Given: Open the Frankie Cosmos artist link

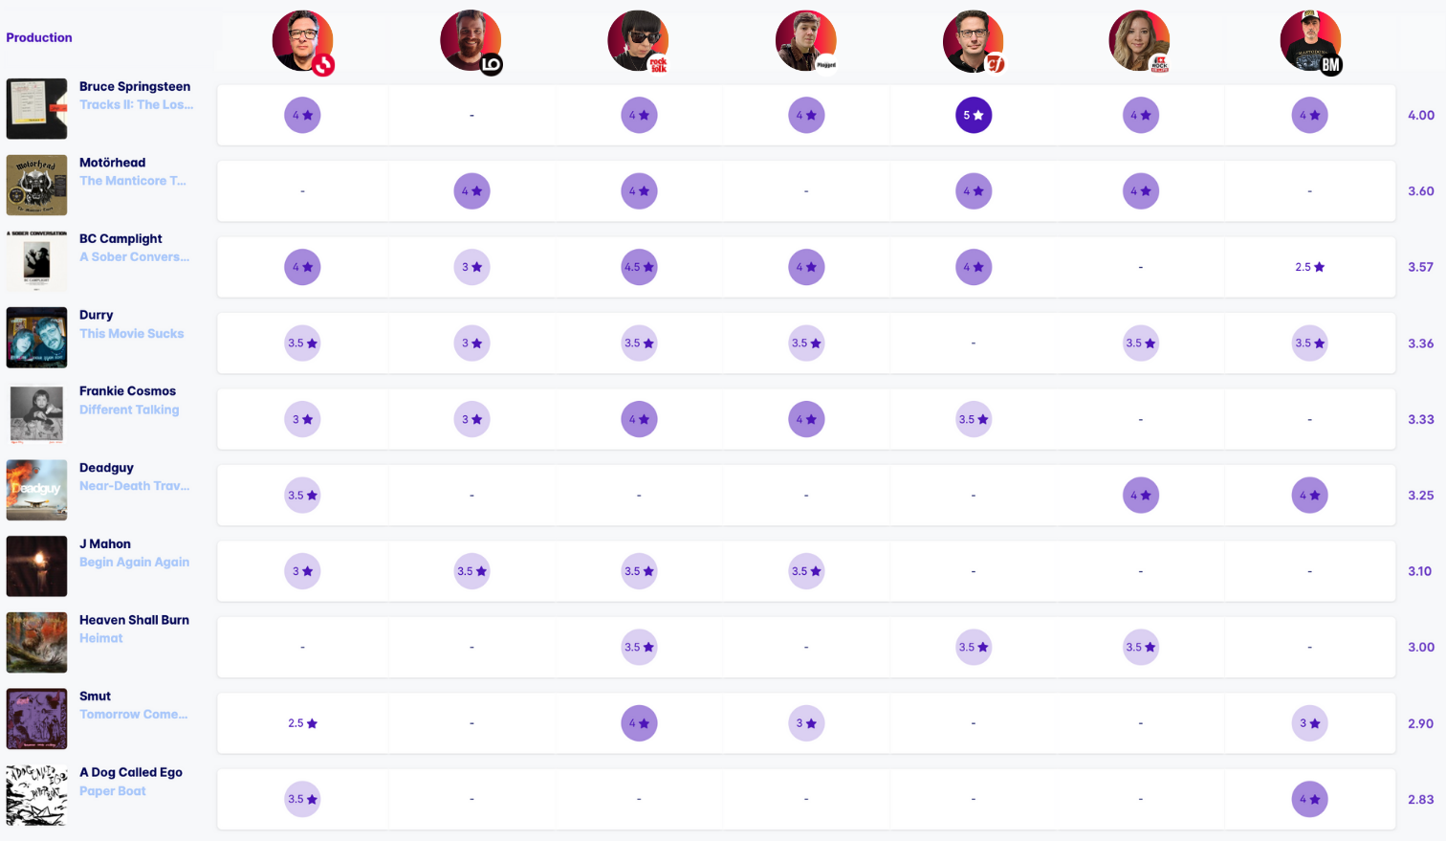Looking at the screenshot, I should 127,391.
